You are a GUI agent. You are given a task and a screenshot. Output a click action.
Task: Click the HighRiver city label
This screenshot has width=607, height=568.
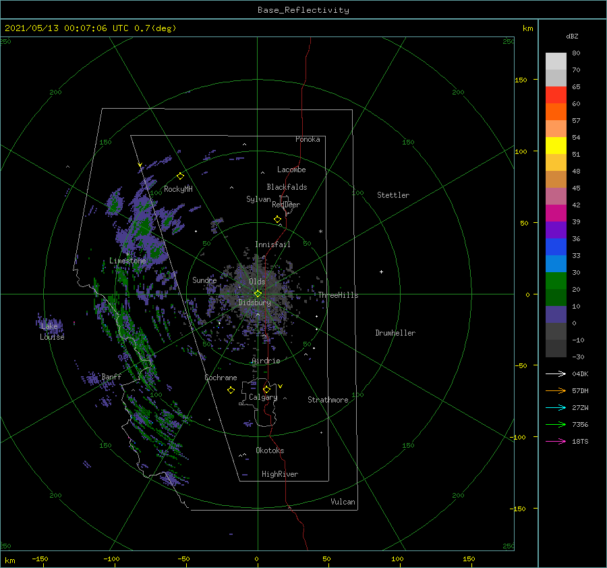coord(280,474)
